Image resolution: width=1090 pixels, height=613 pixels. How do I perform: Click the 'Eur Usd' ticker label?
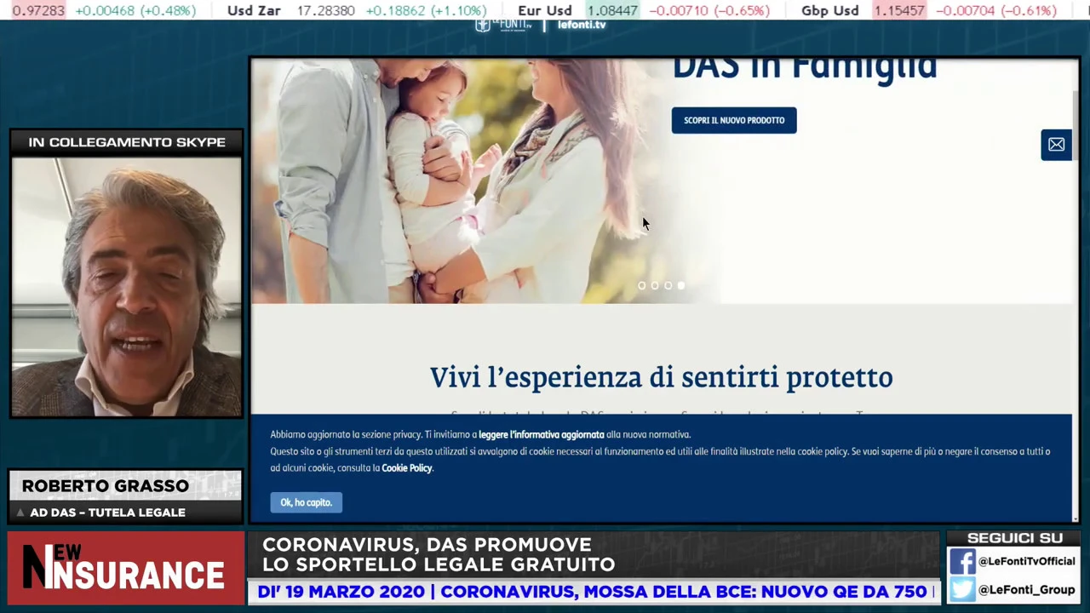click(545, 11)
